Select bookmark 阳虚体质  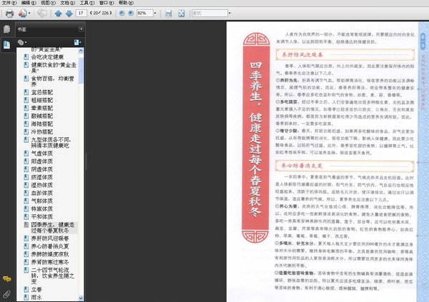(x=42, y=161)
